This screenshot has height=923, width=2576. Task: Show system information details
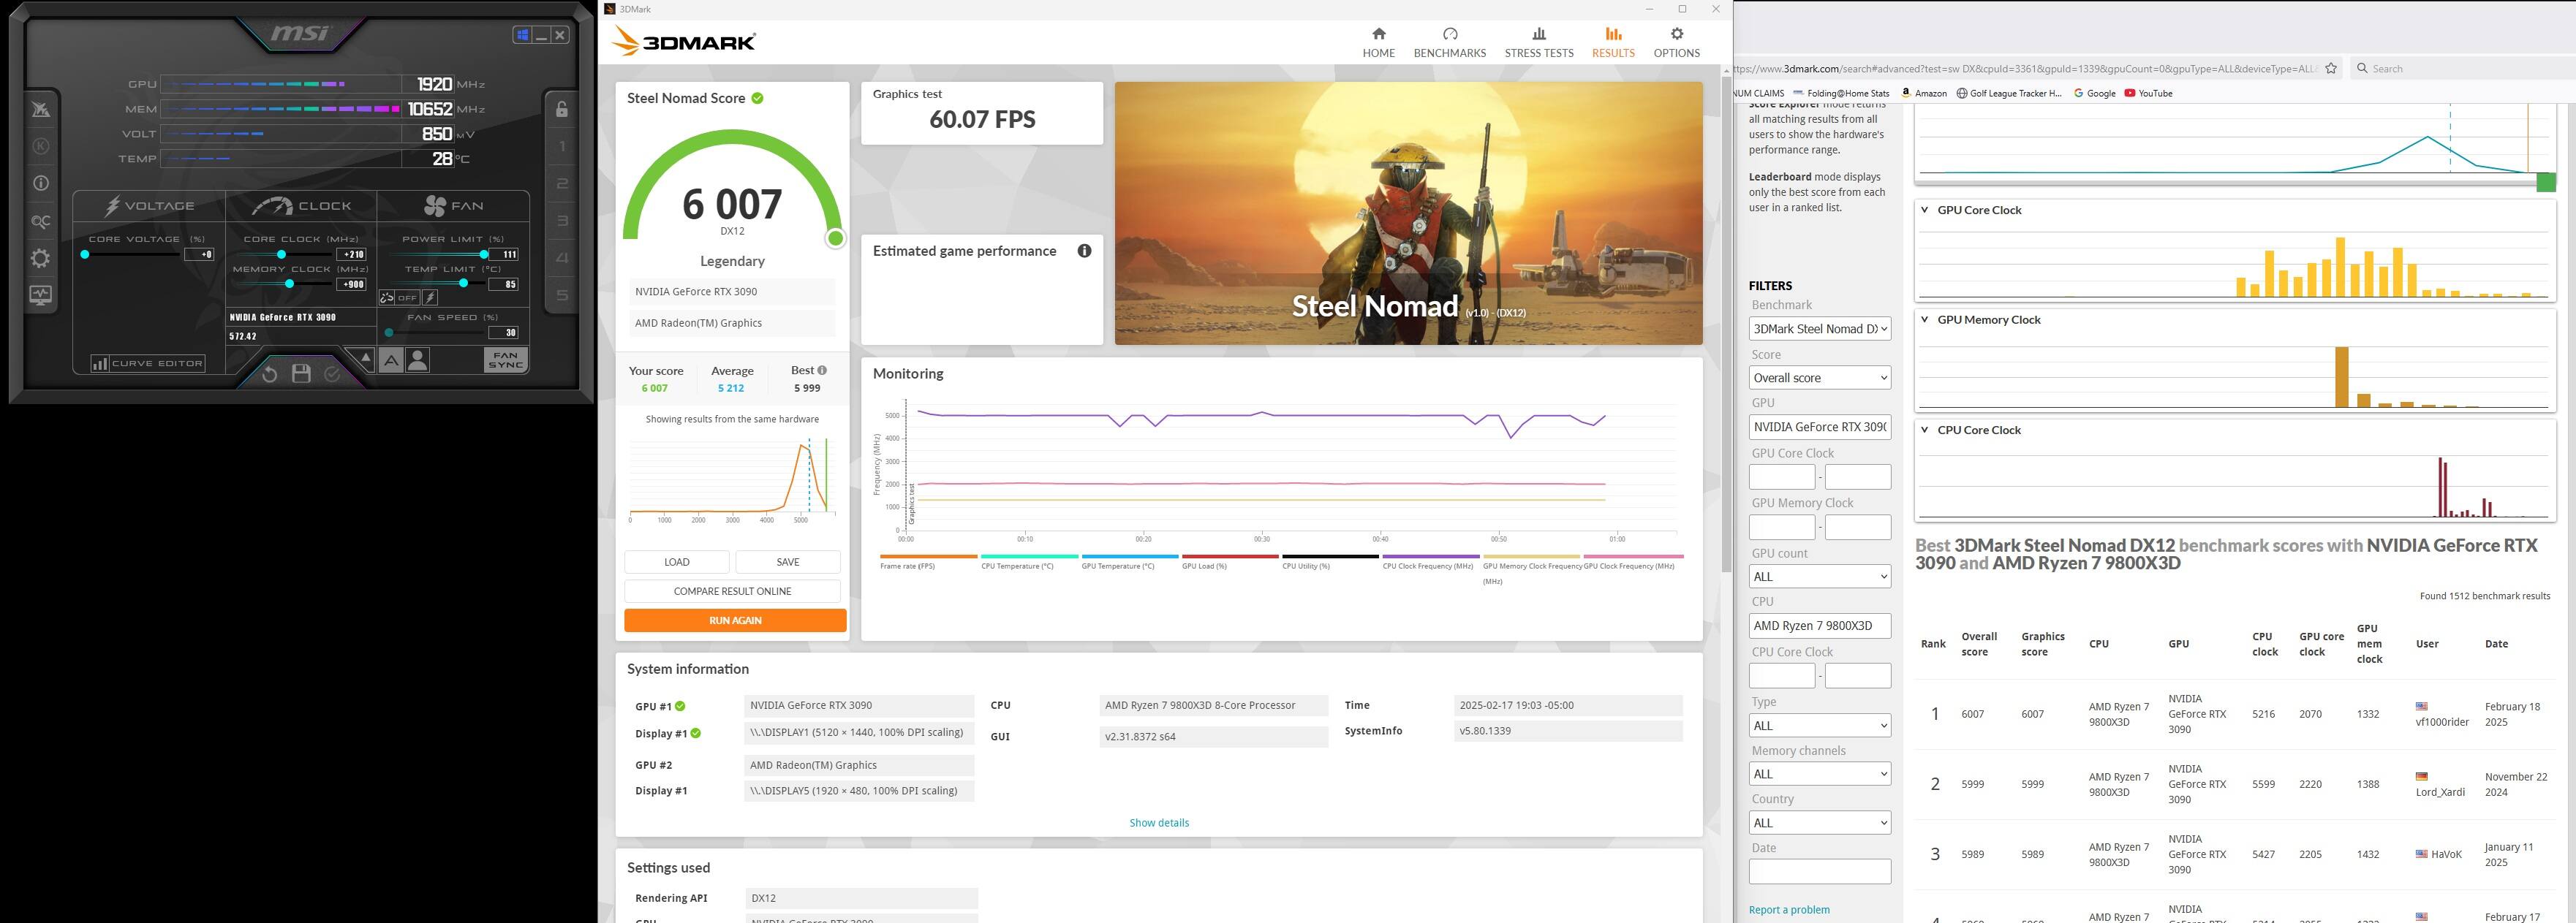1159,823
